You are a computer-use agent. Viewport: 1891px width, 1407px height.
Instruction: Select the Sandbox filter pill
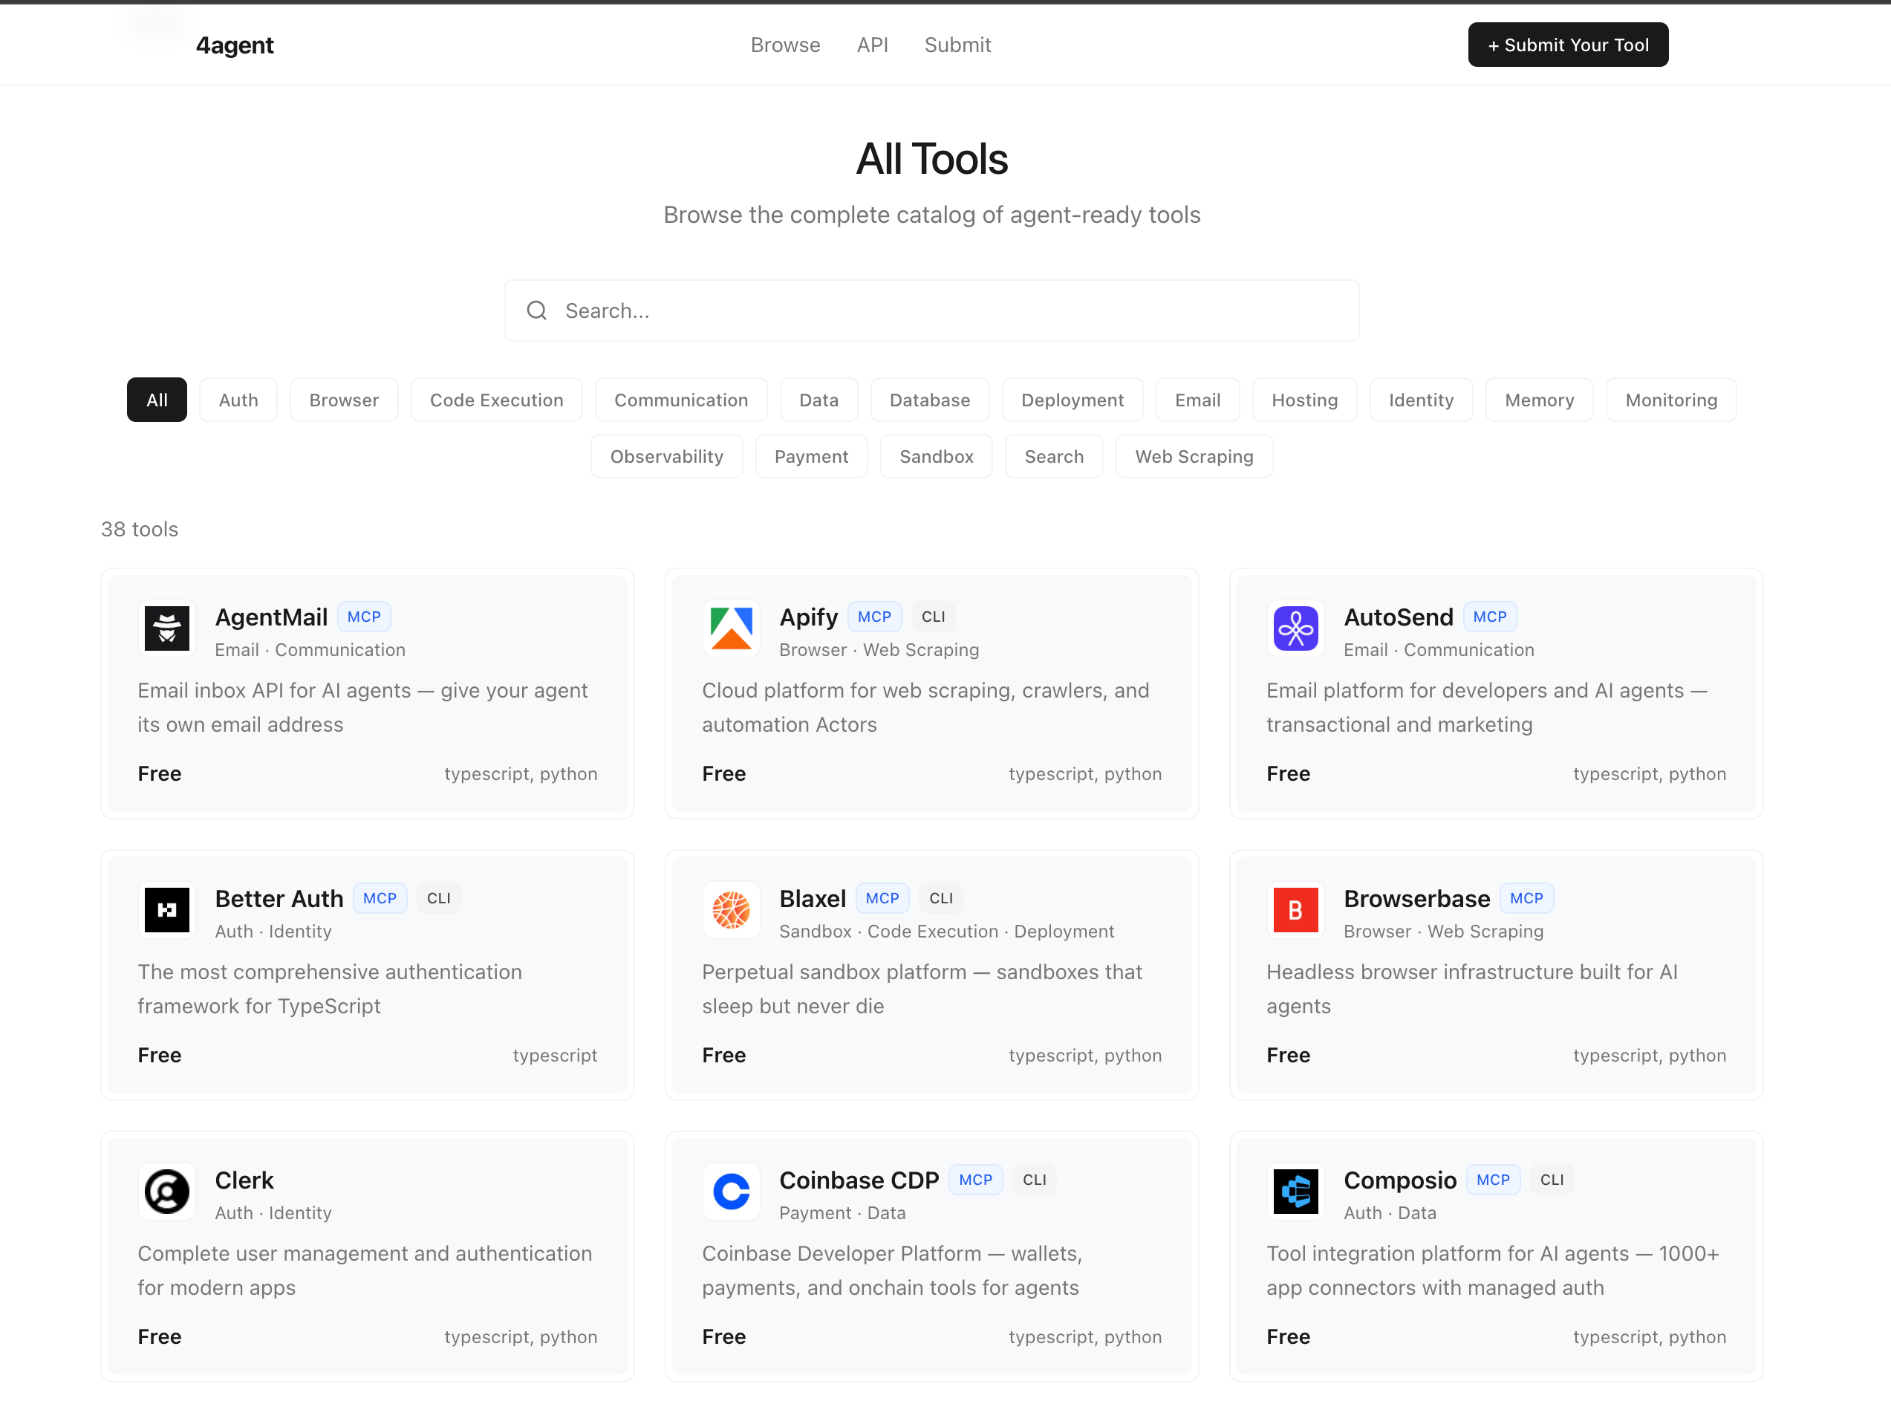tap(936, 455)
